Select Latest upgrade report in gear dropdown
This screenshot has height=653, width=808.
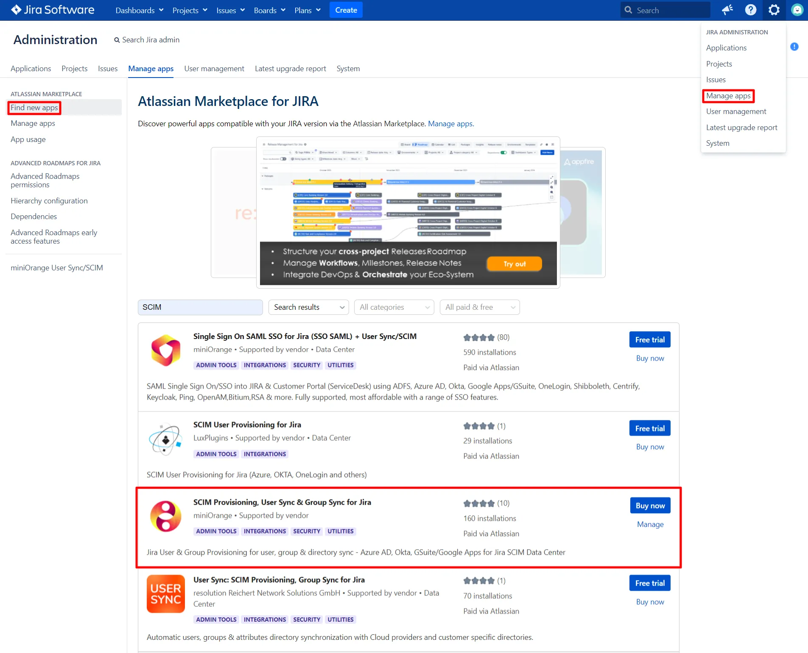742,128
